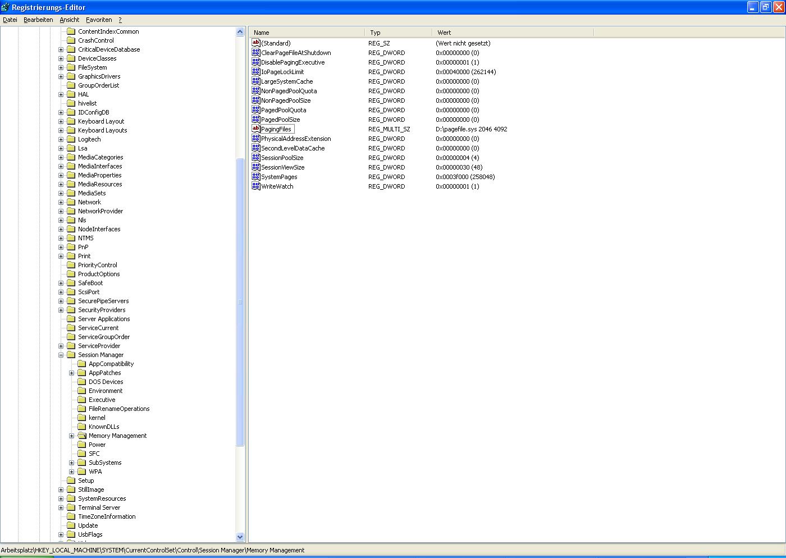
Task: Select the FileRenameOperations key
Action: (x=119, y=409)
